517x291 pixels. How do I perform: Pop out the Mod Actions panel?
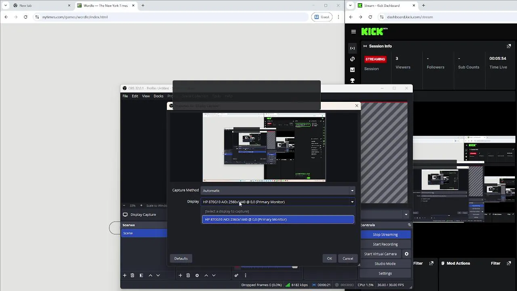click(x=509, y=263)
